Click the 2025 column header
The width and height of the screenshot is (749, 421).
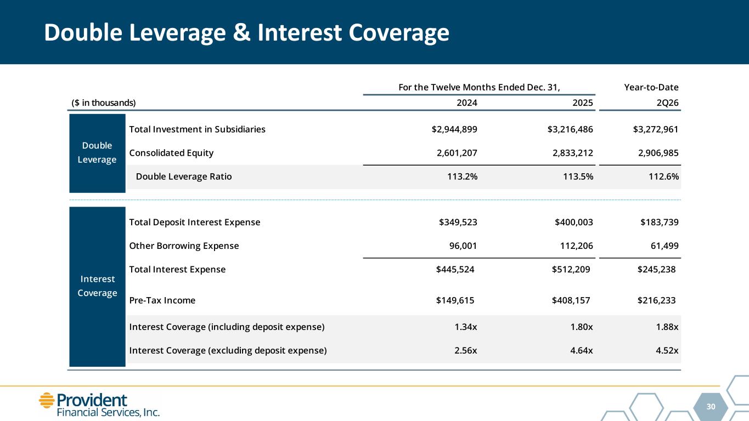click(583, 103)
